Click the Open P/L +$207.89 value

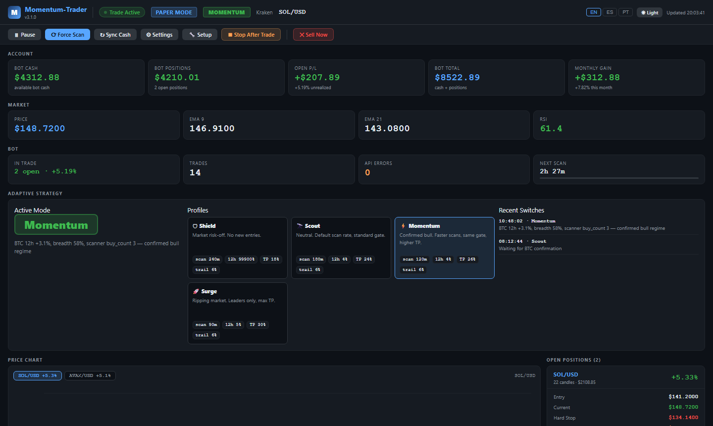point(317,77)
